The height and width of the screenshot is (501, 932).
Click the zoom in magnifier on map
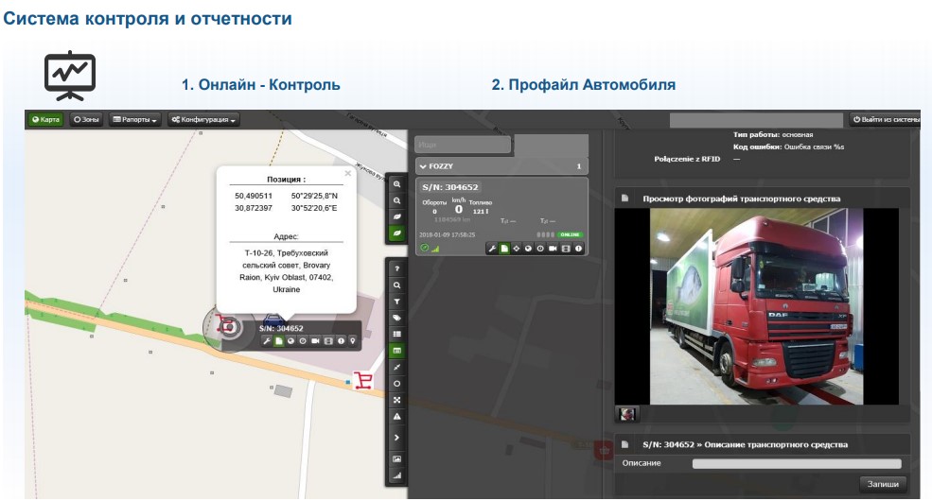coord(397,184)
